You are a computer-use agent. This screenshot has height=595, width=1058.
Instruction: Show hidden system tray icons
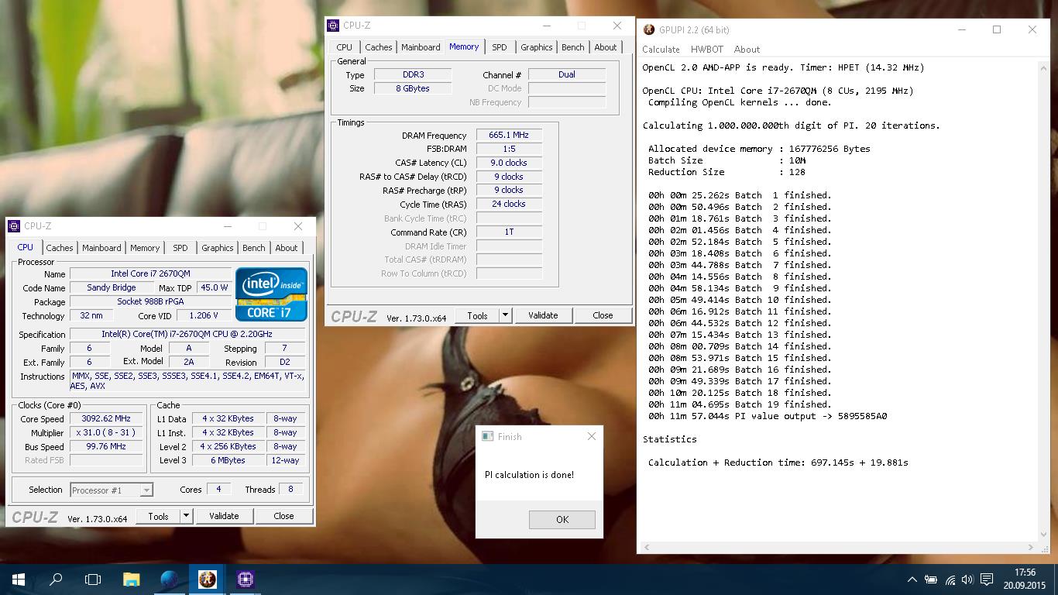[x=912, y=580]
